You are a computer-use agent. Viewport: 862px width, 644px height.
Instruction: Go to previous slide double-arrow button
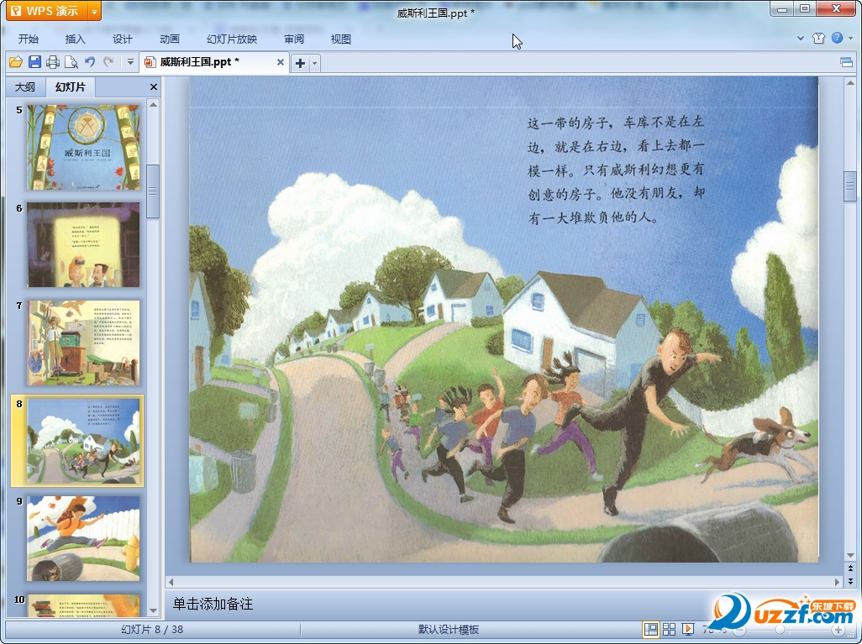click(850, 568)
